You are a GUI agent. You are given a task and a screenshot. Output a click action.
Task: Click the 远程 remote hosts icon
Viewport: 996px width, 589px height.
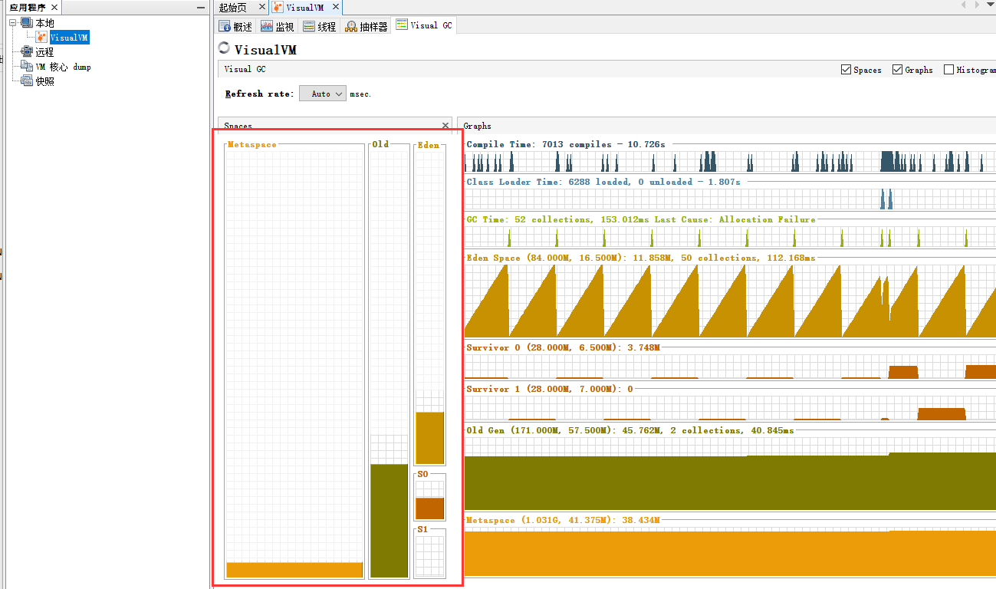27,51
